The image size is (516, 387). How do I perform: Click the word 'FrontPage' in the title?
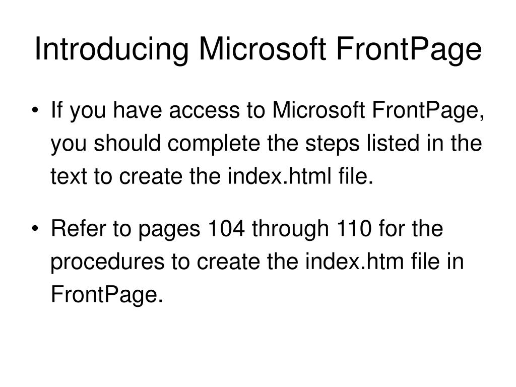coord(409,49)
